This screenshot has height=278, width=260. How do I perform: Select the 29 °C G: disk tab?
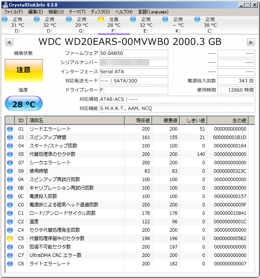coord(81,25)
